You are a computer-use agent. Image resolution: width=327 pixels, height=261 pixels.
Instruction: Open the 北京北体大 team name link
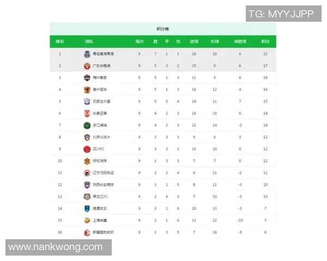click(x=100, y=137)
